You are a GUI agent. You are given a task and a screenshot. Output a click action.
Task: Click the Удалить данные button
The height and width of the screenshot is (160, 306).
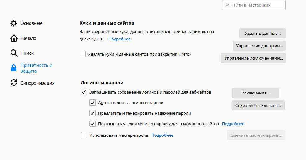263,33
